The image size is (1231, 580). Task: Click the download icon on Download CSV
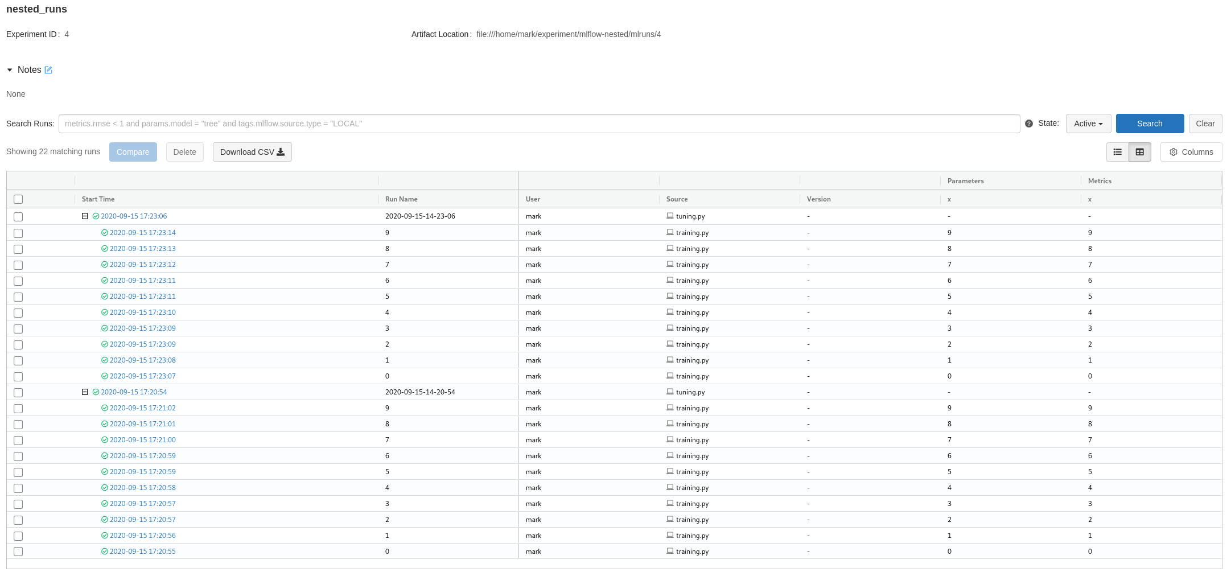coord(281,152)
